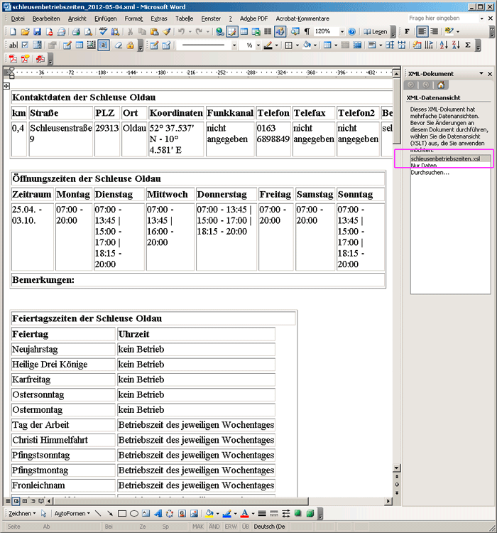The image size is (497, 533).
Task: Open the line style dropdown
Action: coord(234,45)
